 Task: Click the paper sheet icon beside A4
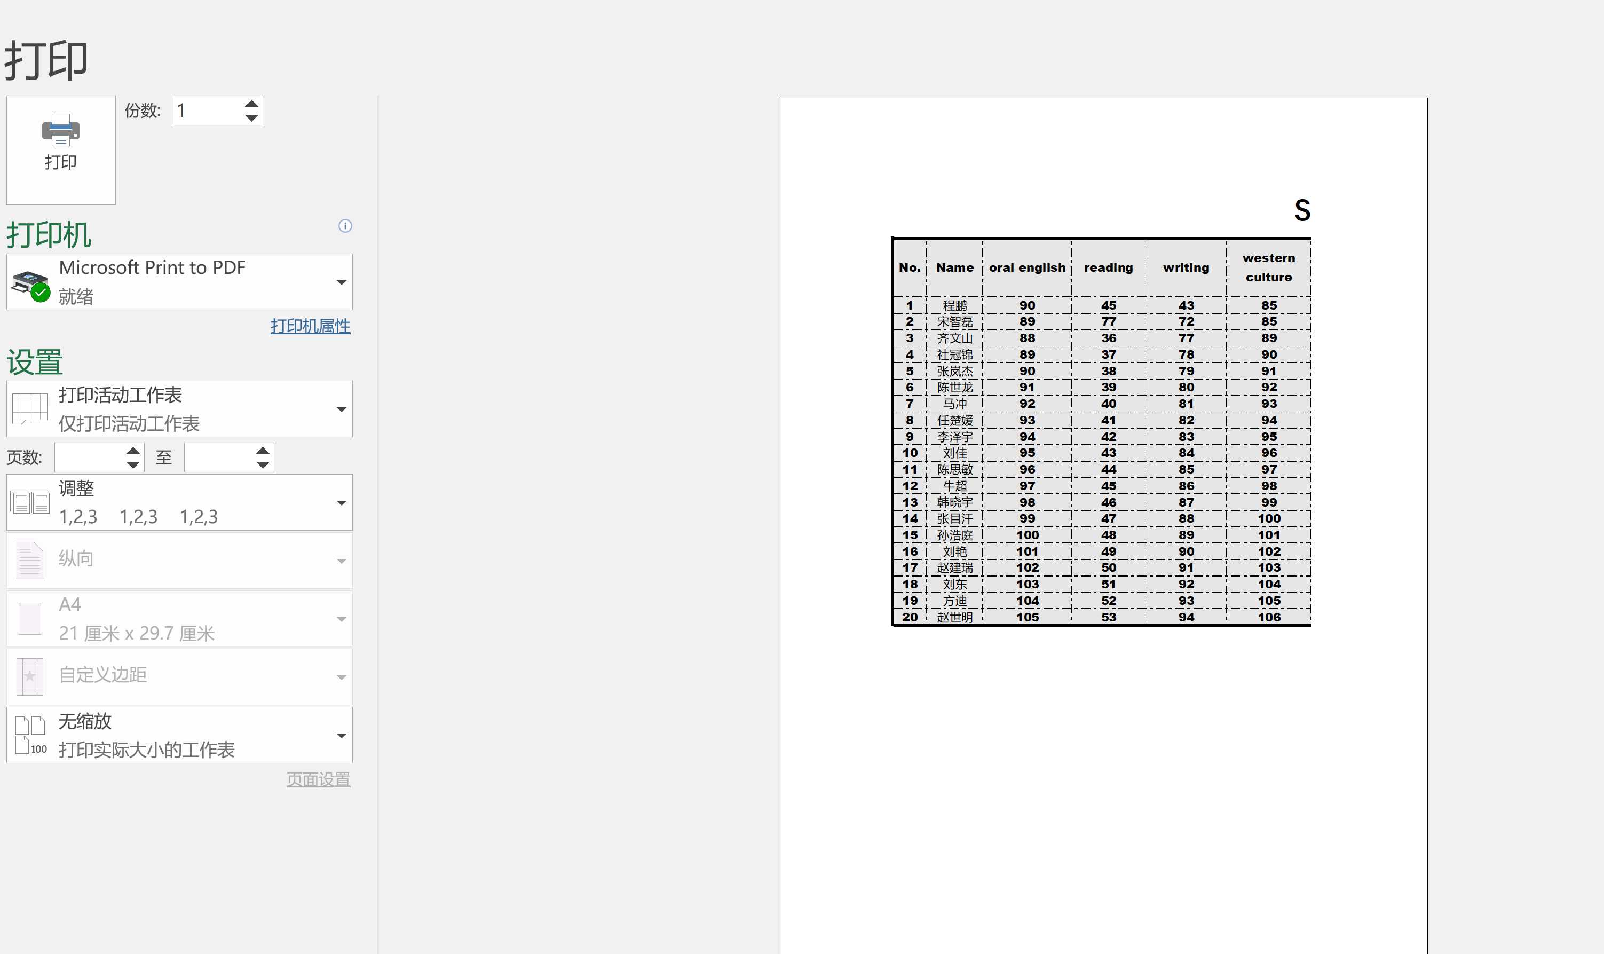(x=29, y=618)
